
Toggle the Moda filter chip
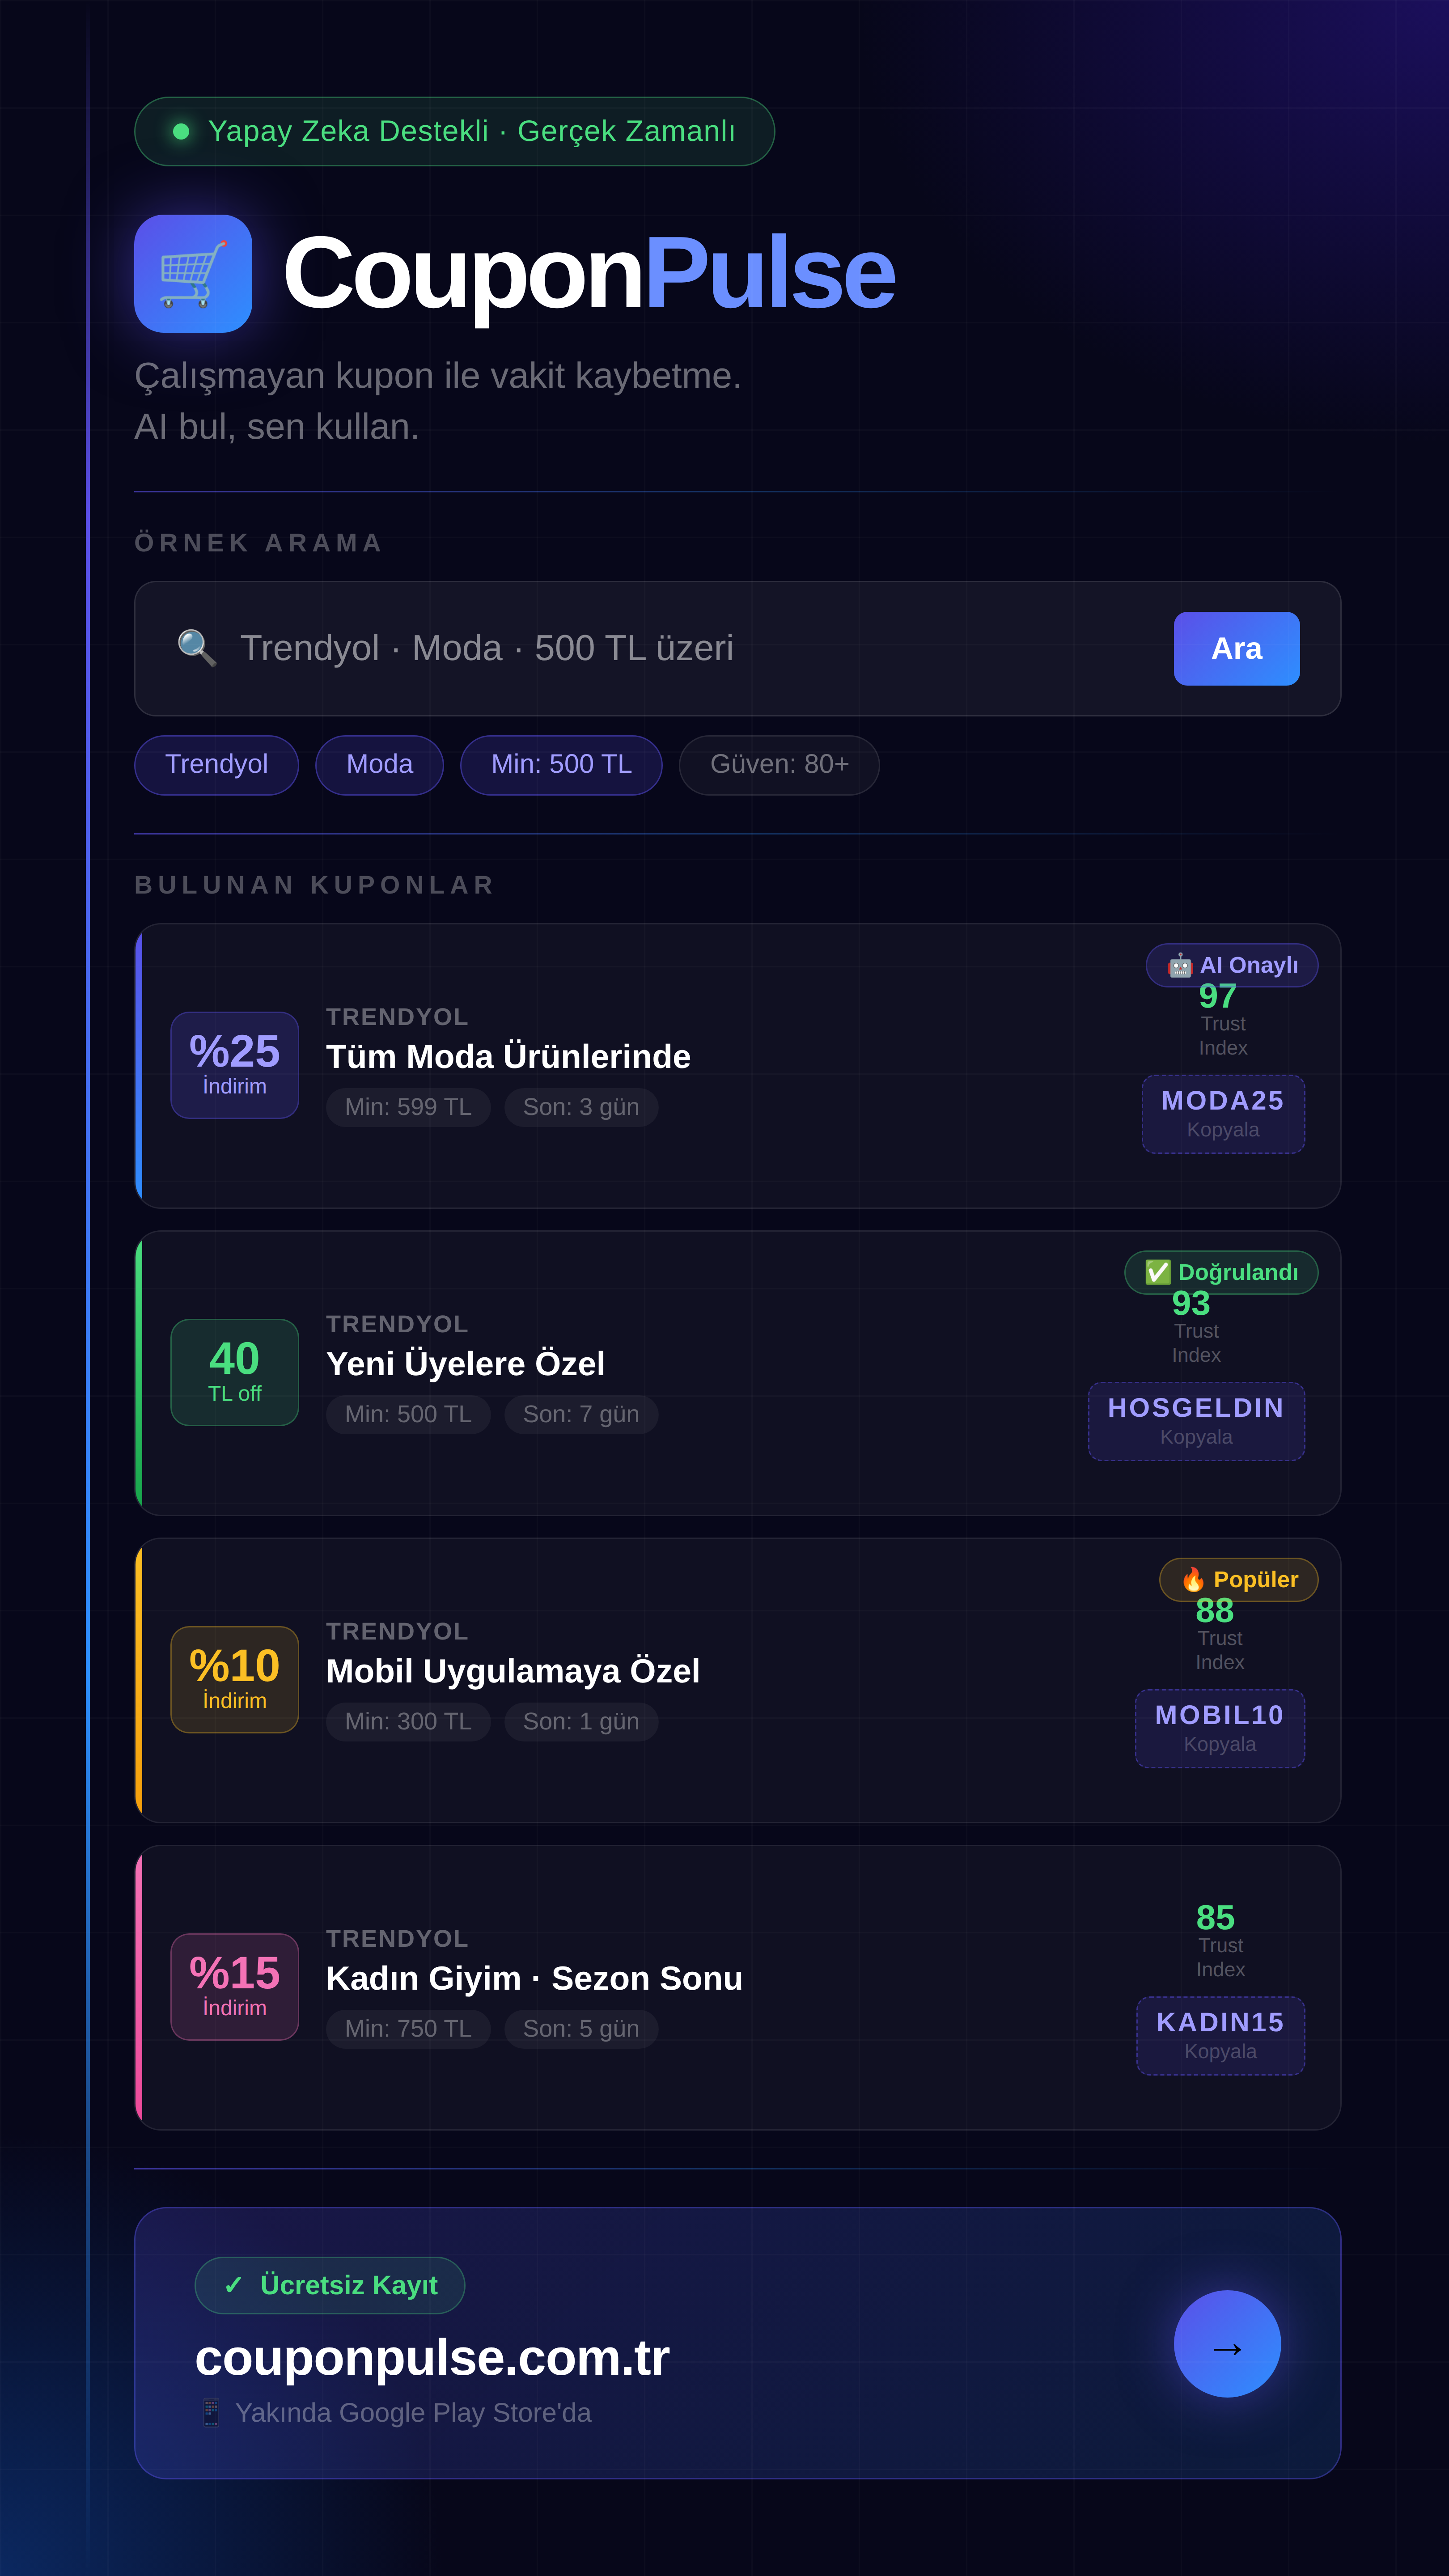tap(379, 765)
